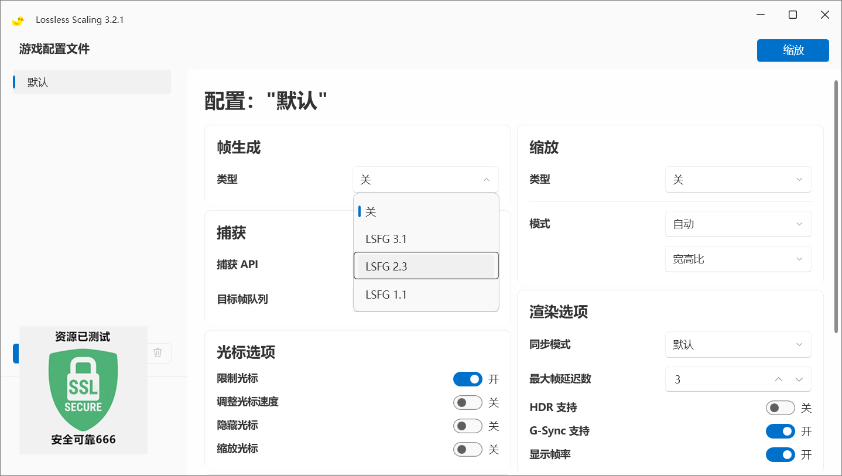Viewport: 842px width, 476px height.
Task: Click the vertical scrollbar on the right
Action: point(837,207)
